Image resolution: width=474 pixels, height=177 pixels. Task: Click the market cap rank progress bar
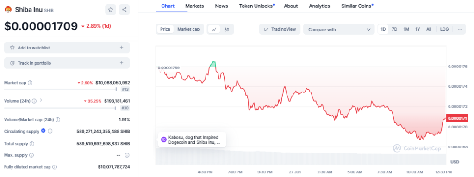[61, 89]
